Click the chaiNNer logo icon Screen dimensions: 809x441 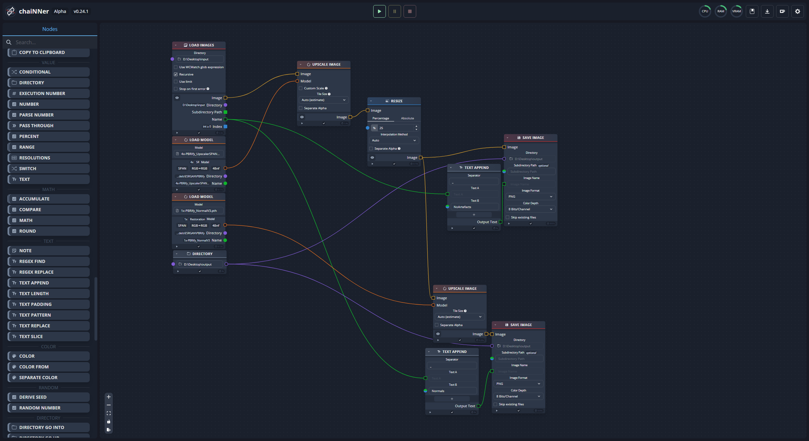pos(10,11)
